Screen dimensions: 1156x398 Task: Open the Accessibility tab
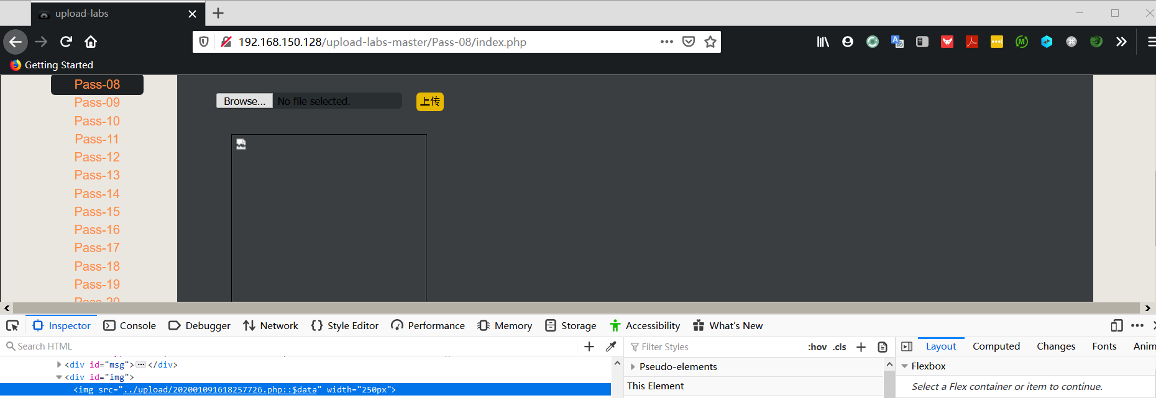click(x=645, y=325)
